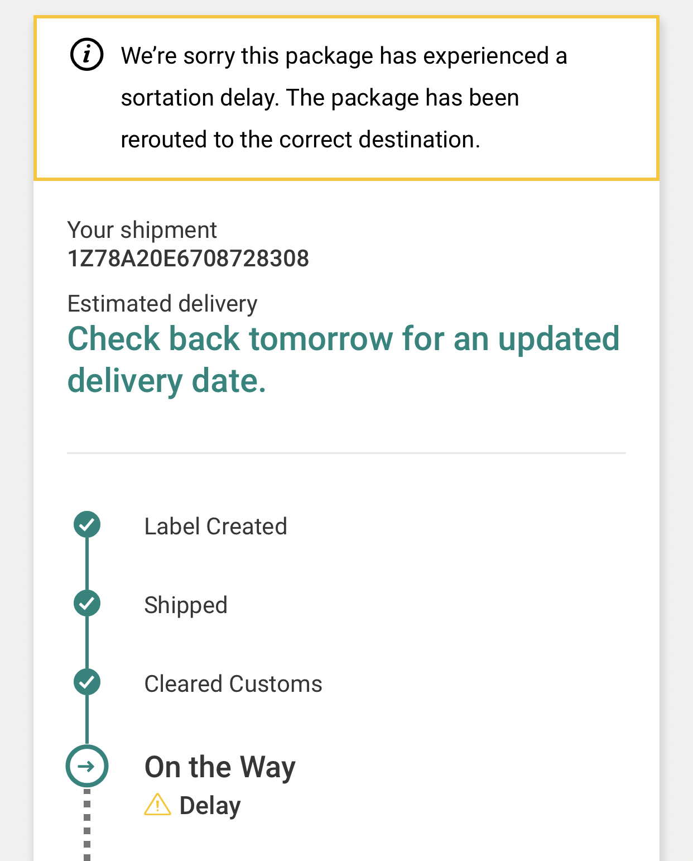Click the Your shipment label

tap(142, 230)
